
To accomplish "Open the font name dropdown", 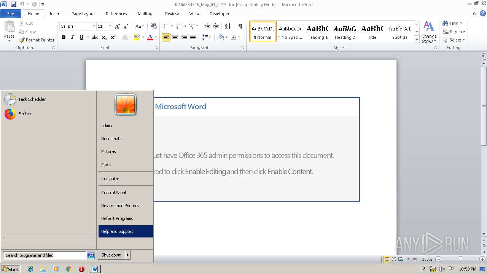I will (x=94, y=26).
